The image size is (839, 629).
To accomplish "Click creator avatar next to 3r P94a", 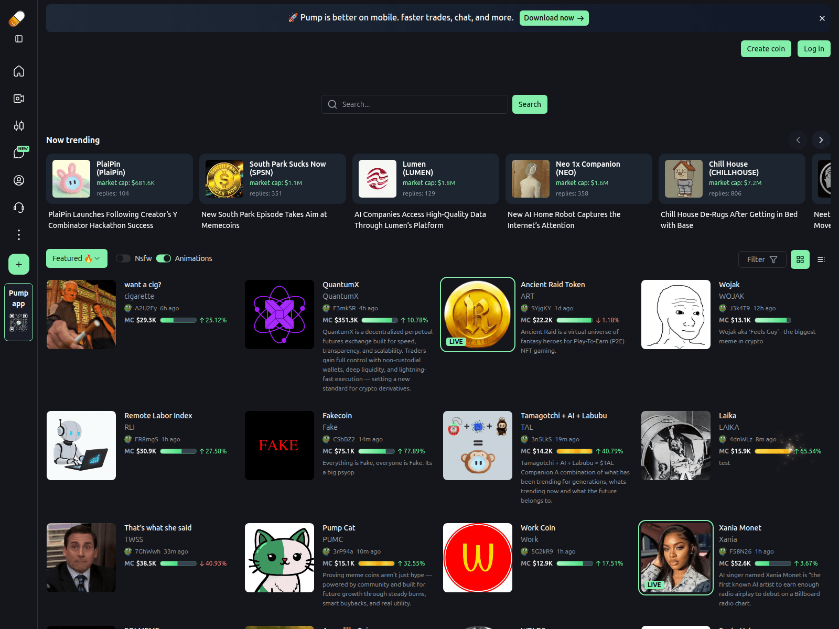I will coord(326,551).
